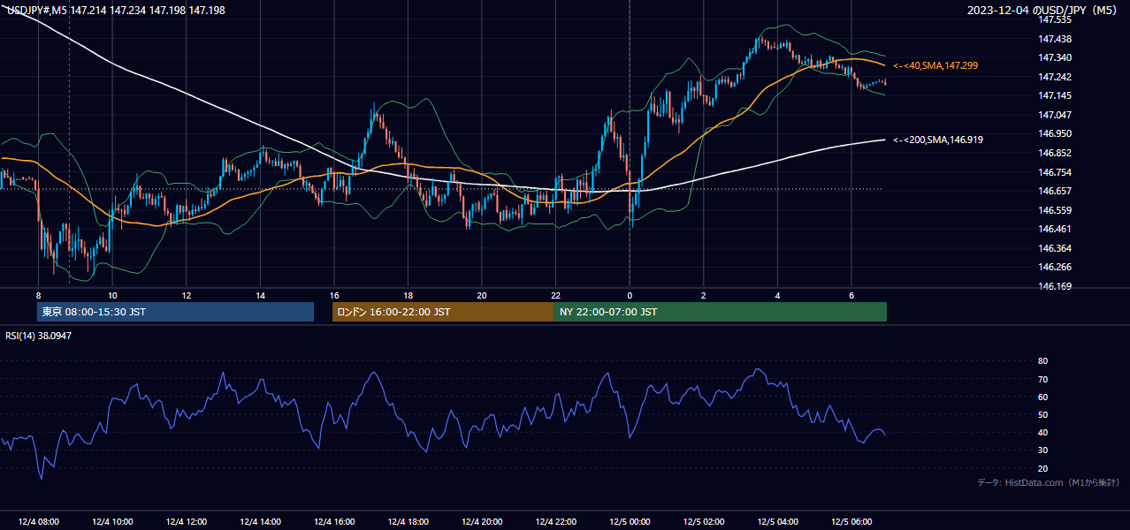Click the 12/4 14:00 time axis label
This screenshot has height=530, width=1130.
260,522
